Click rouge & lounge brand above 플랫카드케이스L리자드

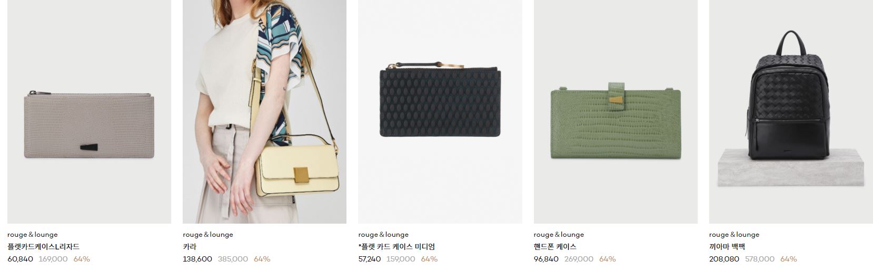(33, 235)
